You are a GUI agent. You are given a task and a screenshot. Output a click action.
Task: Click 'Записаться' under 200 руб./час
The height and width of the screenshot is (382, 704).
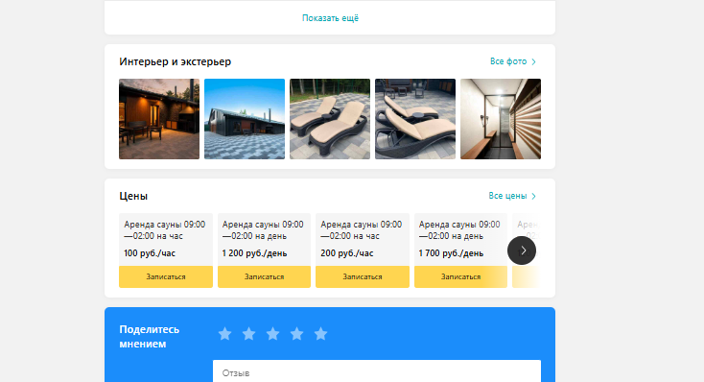[x=363, y=276]
